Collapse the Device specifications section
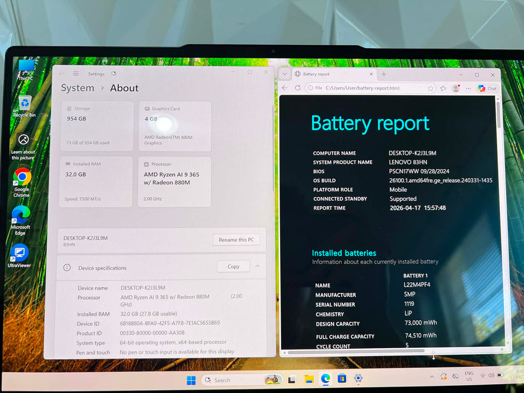Viewport: 524px width, 393px height. (x=257, y=266)
